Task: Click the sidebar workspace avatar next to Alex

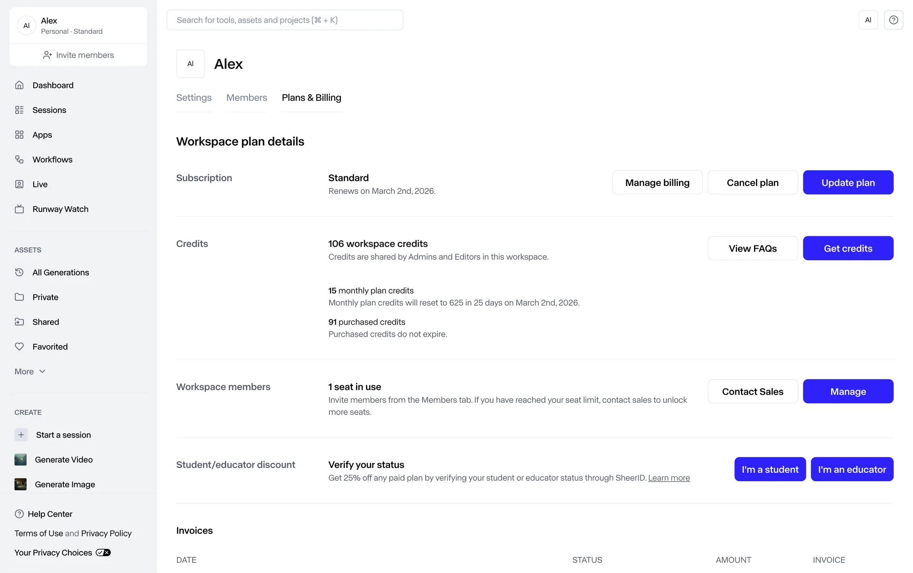Action: (x=27, y=26)
